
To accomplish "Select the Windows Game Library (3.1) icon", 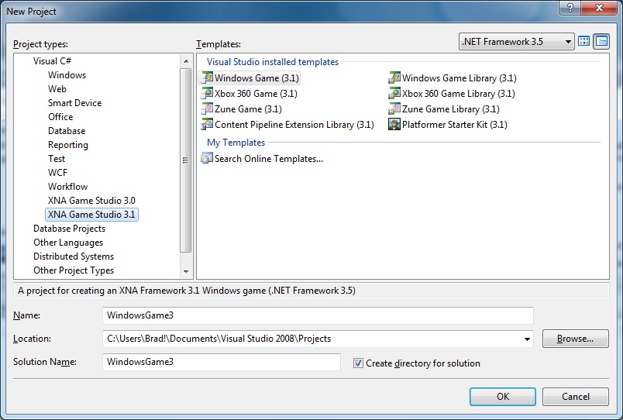I will pyautogui.click(x=394, y=77).
